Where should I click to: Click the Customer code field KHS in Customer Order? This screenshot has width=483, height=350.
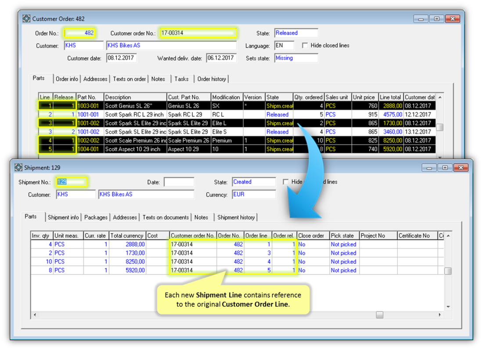[84, 46]
